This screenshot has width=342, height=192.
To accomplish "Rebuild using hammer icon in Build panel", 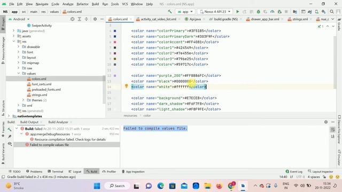I will click(10, 130).
